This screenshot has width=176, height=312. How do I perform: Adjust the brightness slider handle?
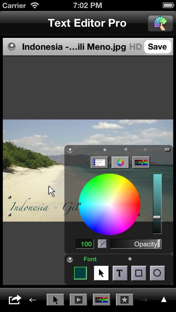157,217
